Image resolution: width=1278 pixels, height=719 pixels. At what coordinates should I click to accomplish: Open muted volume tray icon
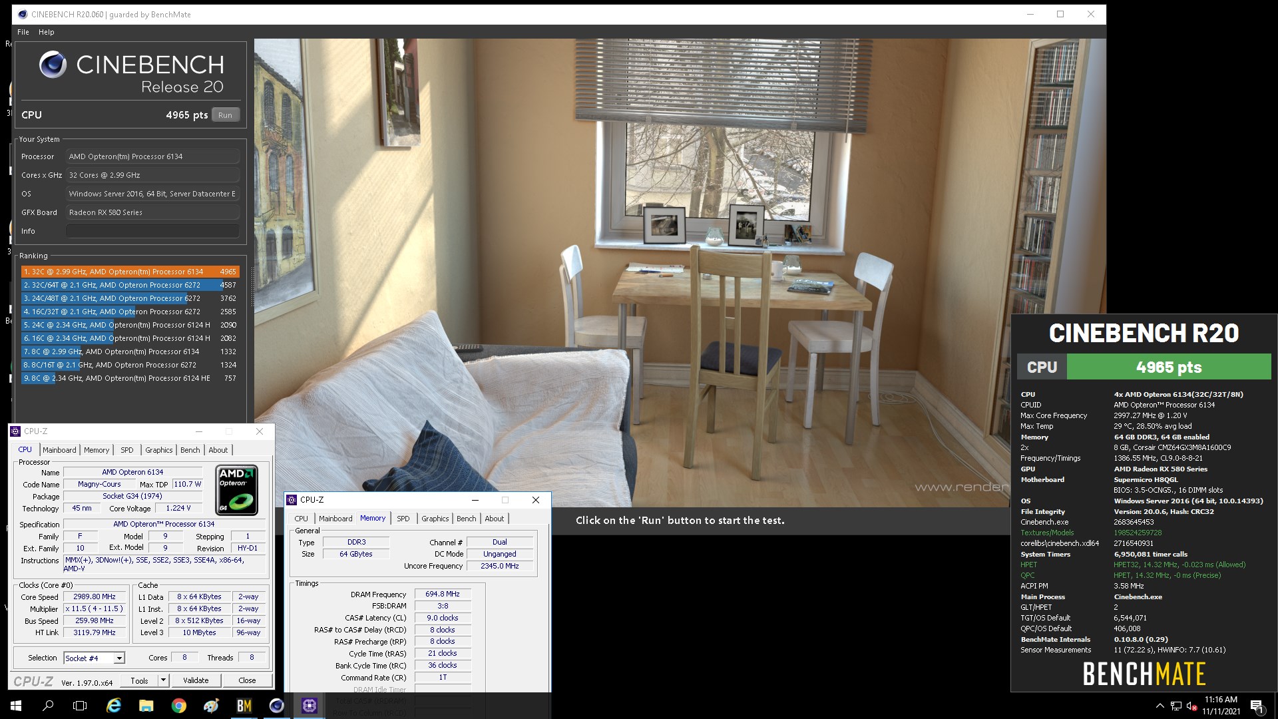(1192, 706)
